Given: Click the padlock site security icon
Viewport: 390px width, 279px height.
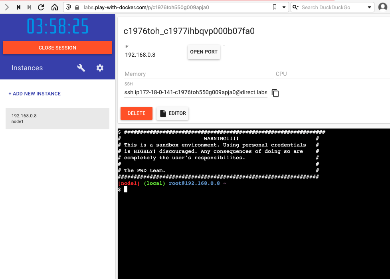Looking at the screenshot, I should click(x=77, y=8).
